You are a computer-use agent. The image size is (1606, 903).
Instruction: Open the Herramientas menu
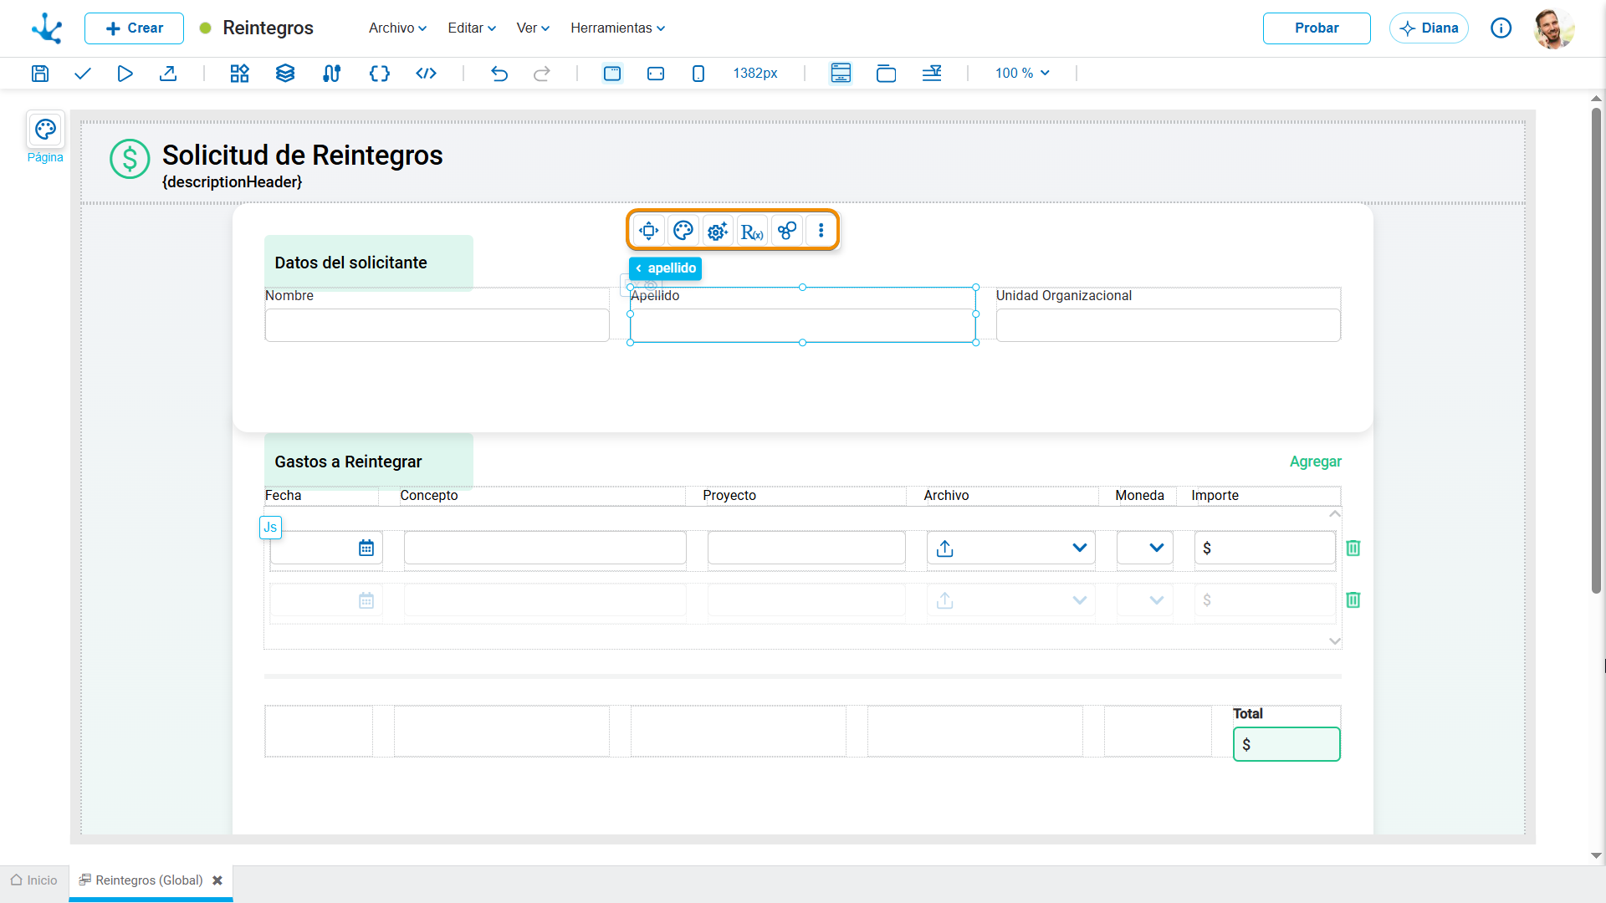[618, 28]
